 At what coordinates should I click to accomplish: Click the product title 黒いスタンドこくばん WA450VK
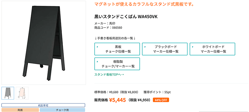tap(126, 17)
